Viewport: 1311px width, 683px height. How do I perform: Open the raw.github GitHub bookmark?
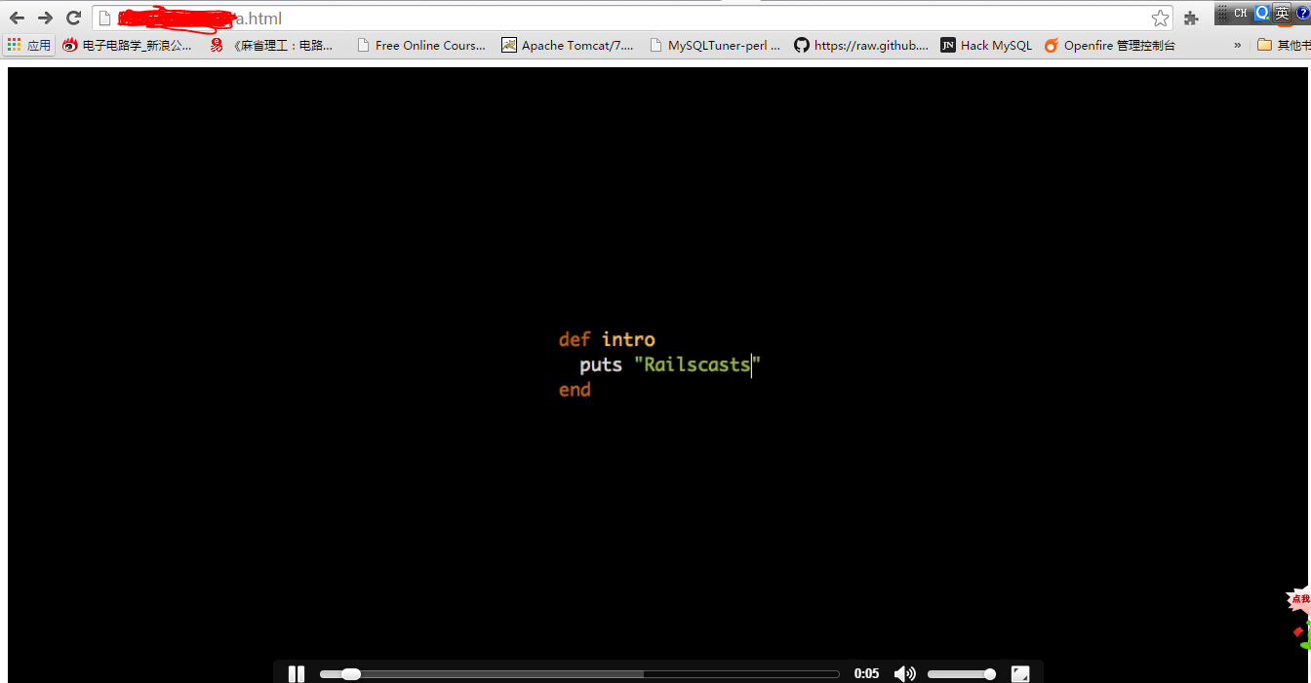[862, 44]
